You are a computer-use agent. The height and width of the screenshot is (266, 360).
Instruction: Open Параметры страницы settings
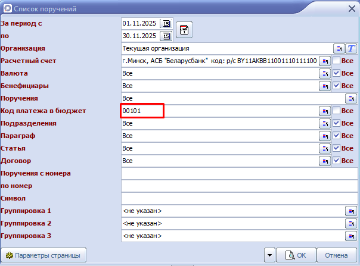44,255
